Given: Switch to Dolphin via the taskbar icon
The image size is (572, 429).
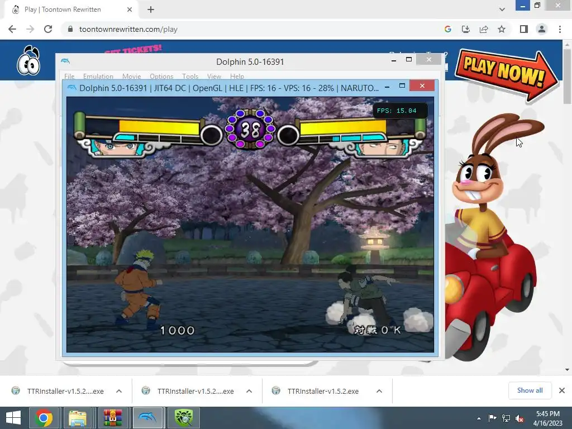Looking at the screenshot, I should 147,418.
